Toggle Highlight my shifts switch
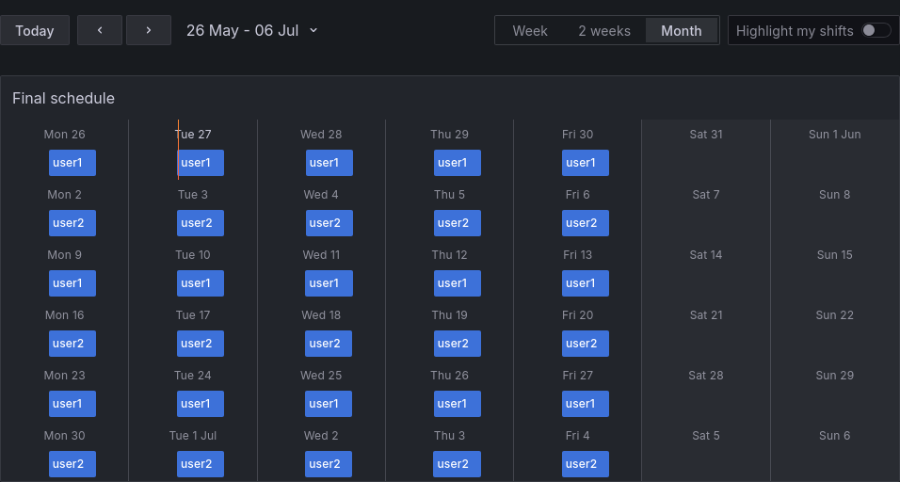 click(x=876, y=30)
